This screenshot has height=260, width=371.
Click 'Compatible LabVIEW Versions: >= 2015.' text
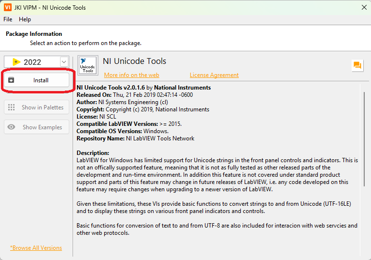[129, 124]
